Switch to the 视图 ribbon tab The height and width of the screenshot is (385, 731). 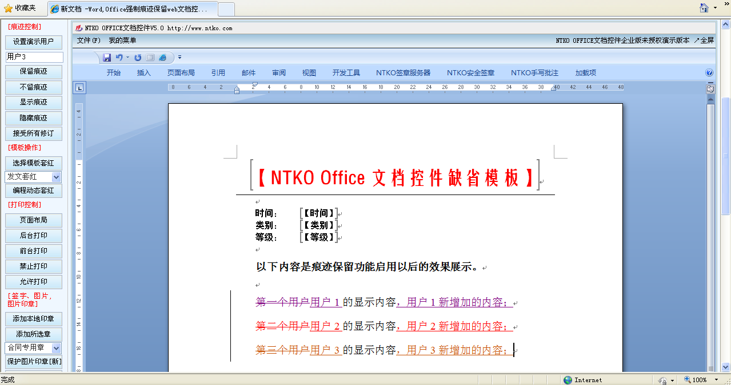coord(309,73)
